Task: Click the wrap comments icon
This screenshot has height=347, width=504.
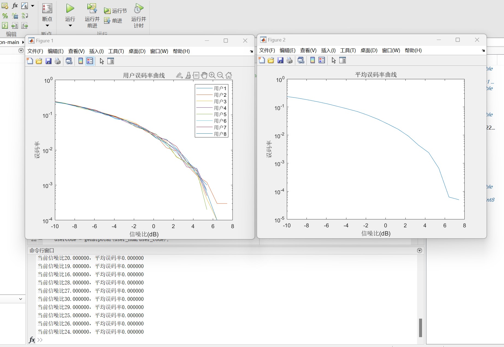Action: 25,16
